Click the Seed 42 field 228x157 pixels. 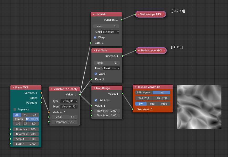[65, 117]
